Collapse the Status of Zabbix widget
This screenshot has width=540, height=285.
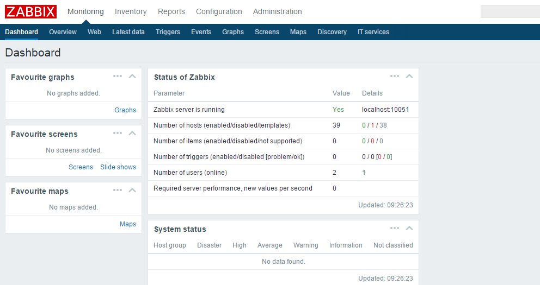click(x=409, y=76)
